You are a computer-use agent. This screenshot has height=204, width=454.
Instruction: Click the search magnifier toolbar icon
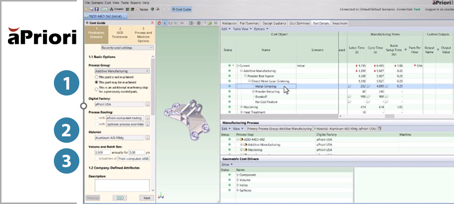coord(91,9)
